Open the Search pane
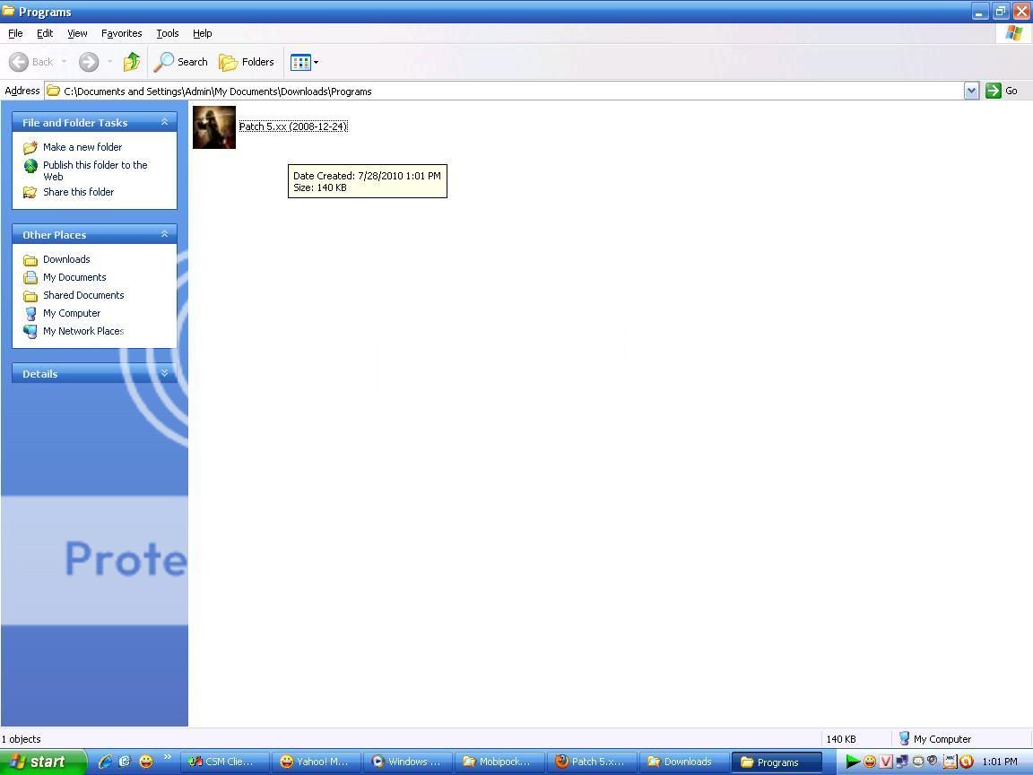1033x775 pixels. pyautogui.click(x=181, y=62)
